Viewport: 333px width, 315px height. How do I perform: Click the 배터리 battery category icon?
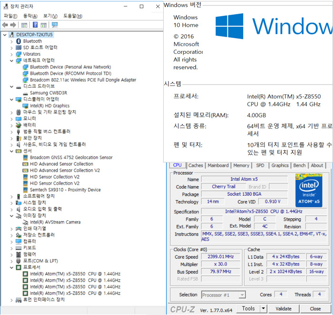[x=19, y=125]
